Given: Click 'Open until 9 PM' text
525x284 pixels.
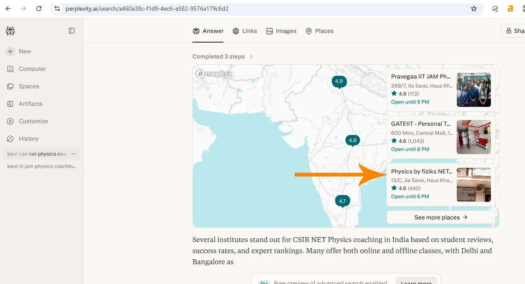Looking at the screenshot, I should pos(410,102).
